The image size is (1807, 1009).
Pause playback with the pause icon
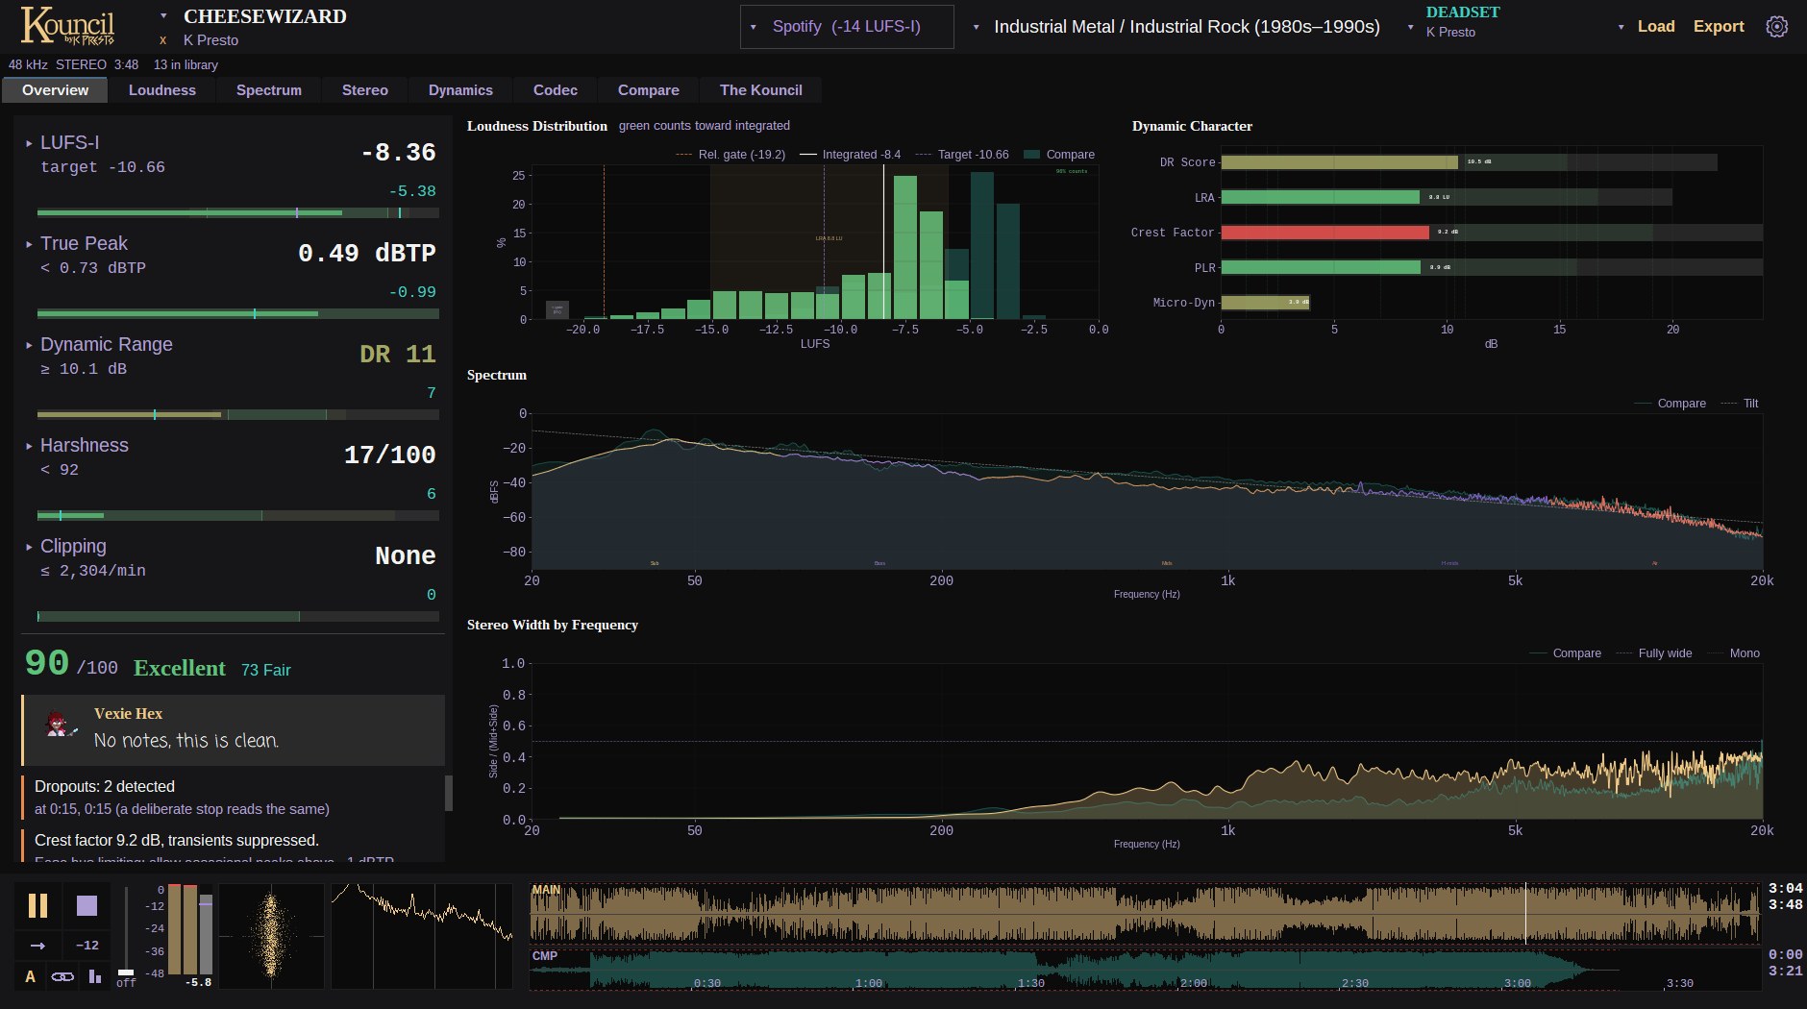(37, 905)
